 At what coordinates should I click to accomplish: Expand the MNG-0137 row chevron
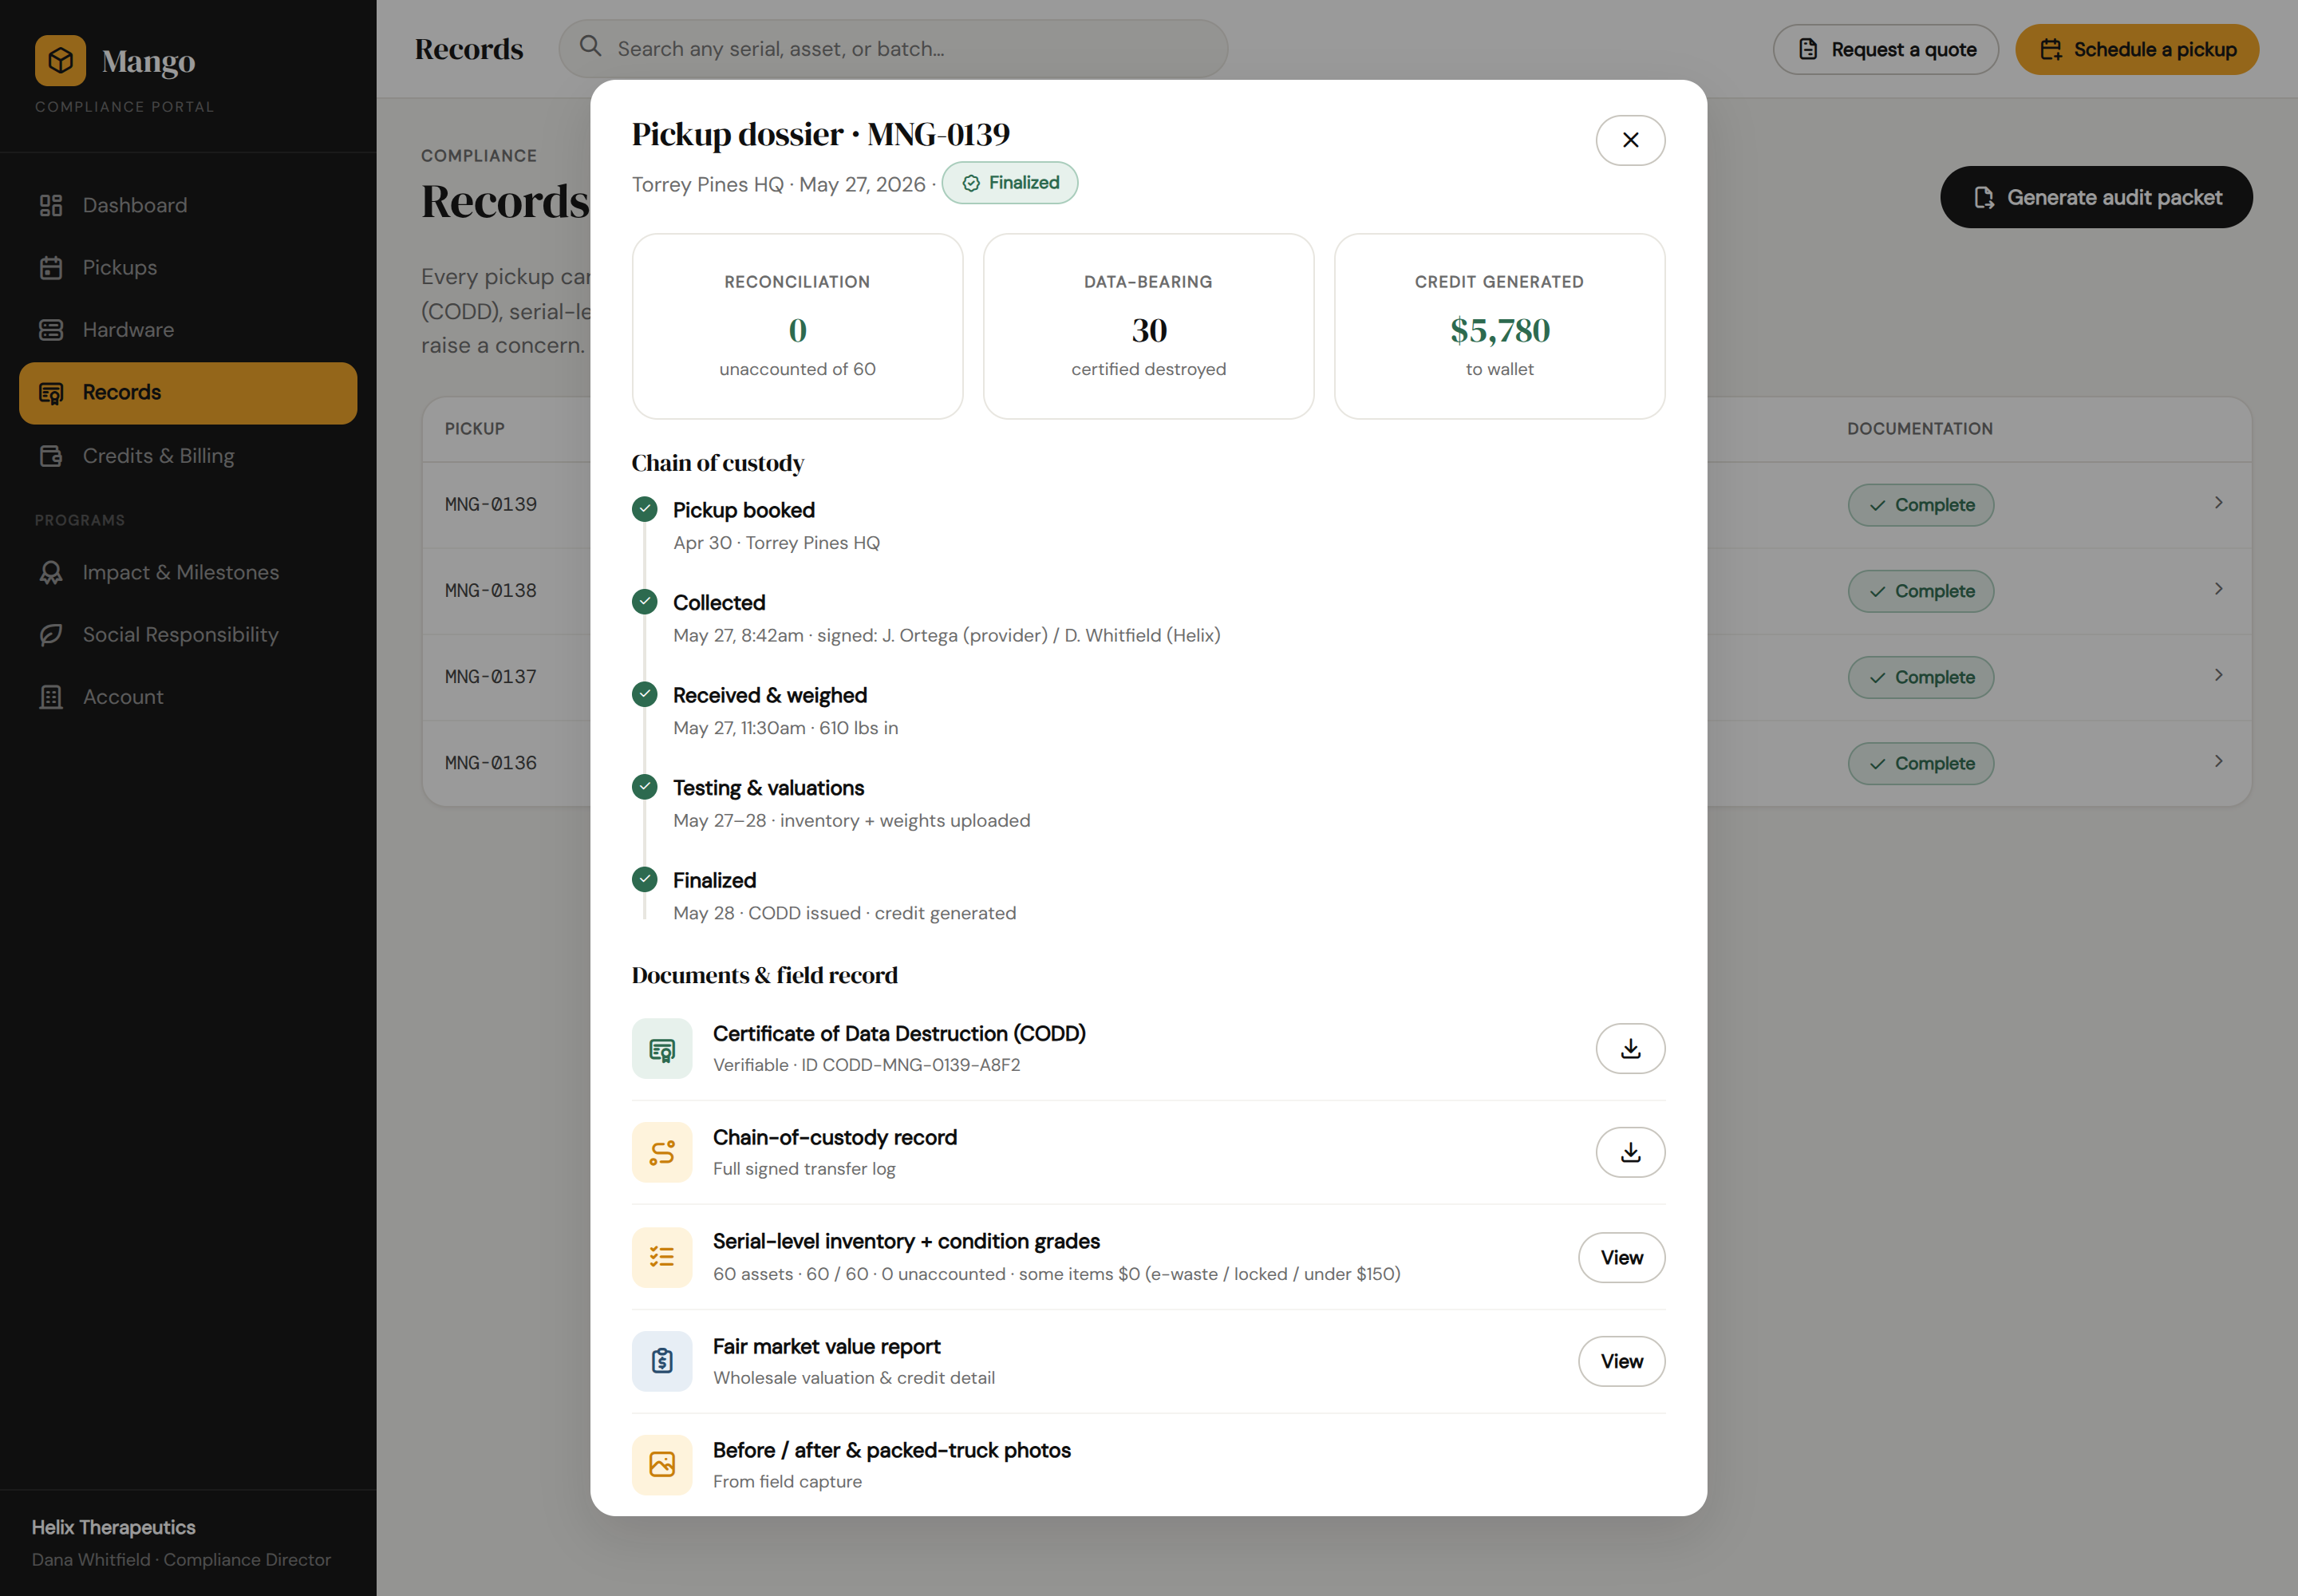pyautogui.click(x=2218, y=675)
